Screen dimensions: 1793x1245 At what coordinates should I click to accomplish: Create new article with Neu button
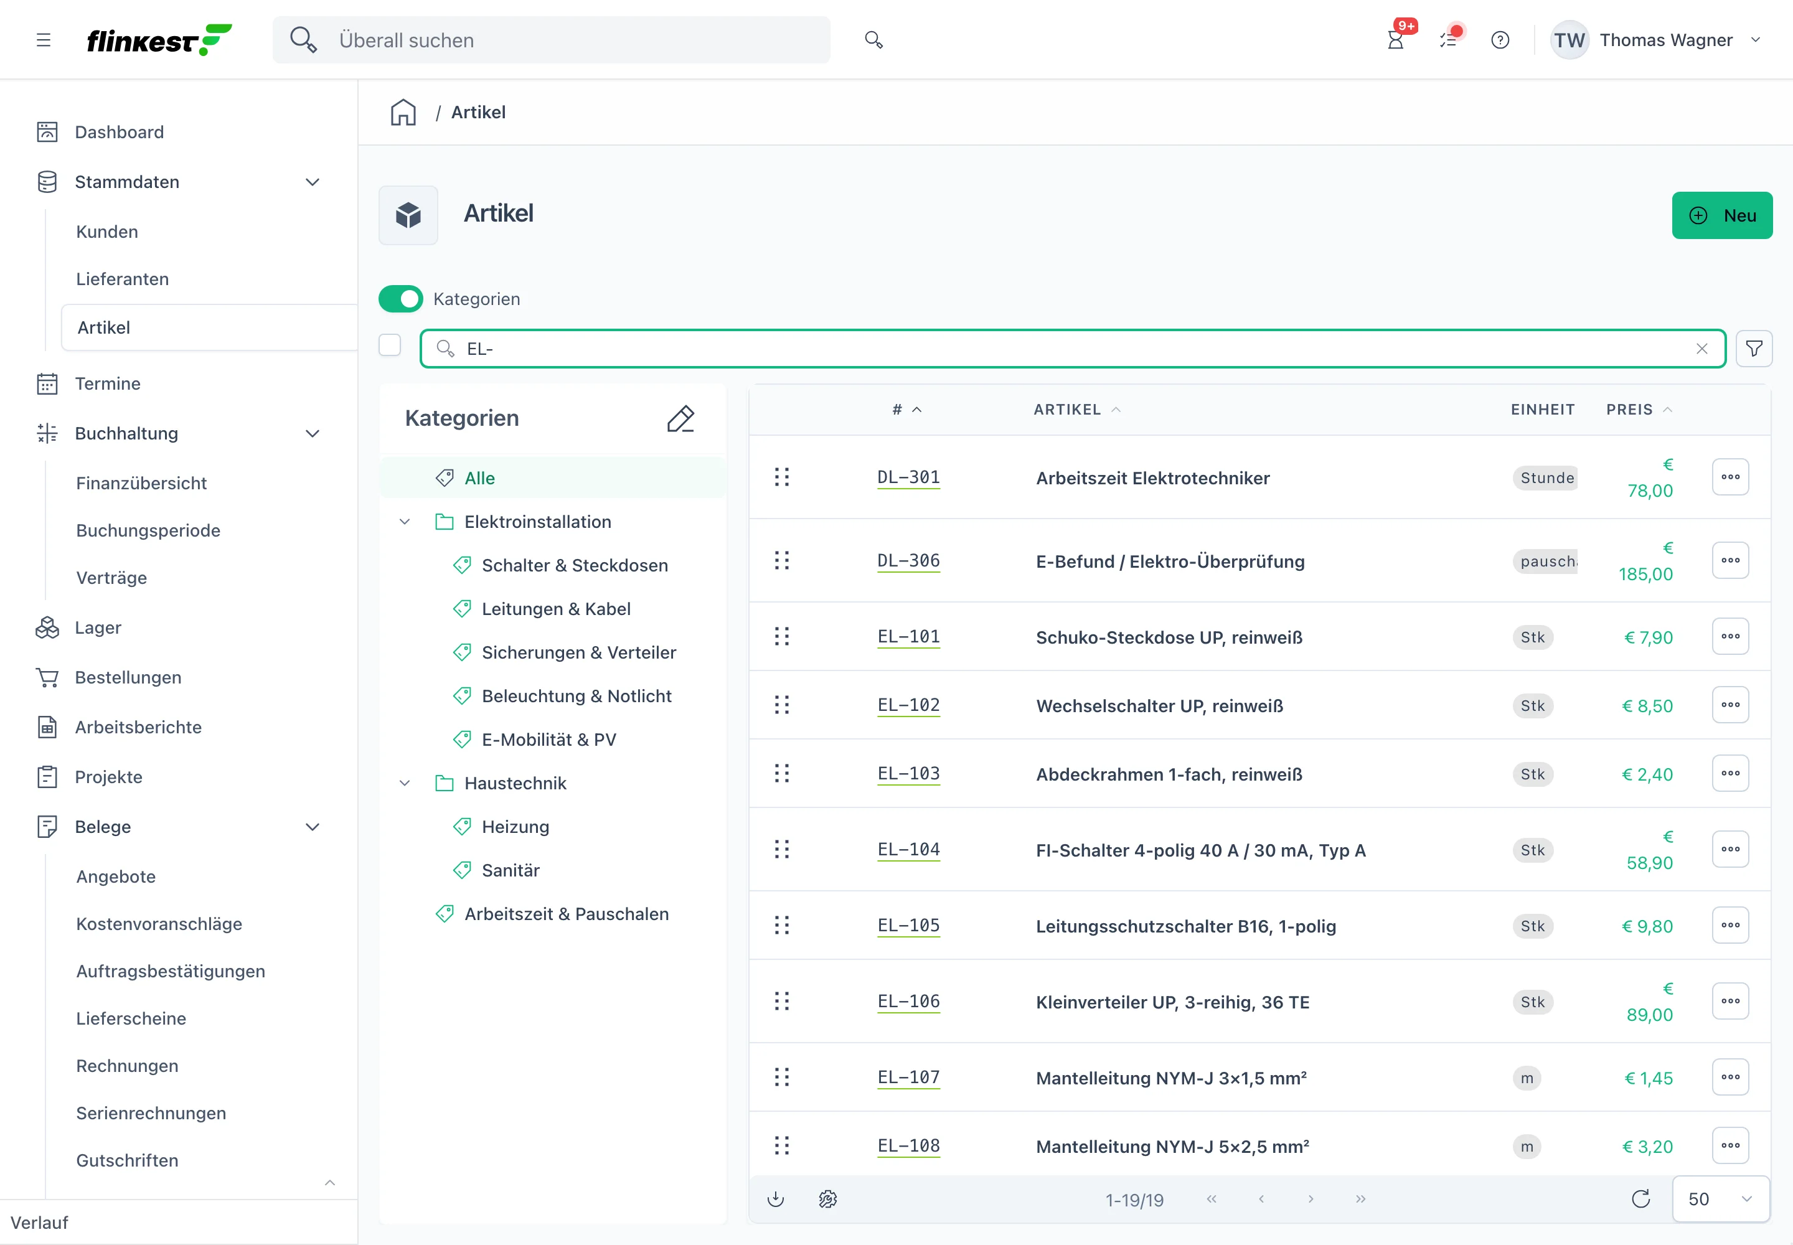(1722, 215)
